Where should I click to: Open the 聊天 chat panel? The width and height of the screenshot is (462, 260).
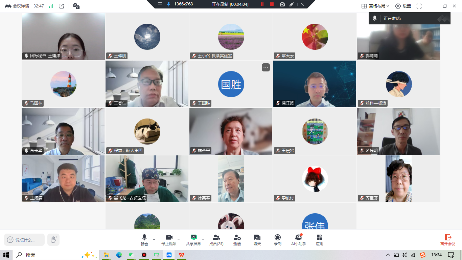point(257,240)
